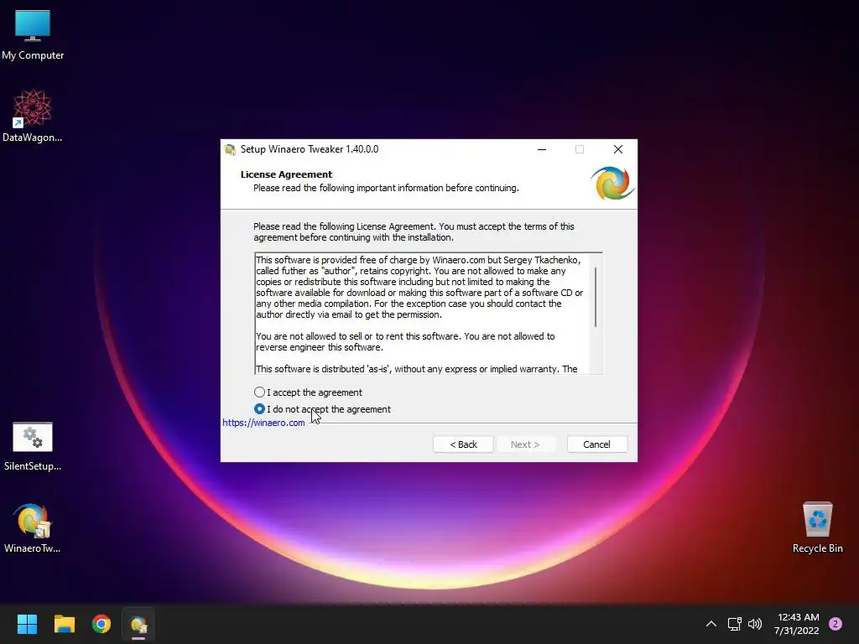Select the SilentSetup desktop file
The width and height of the screenshot is (859, 644).
pos(33,446)
